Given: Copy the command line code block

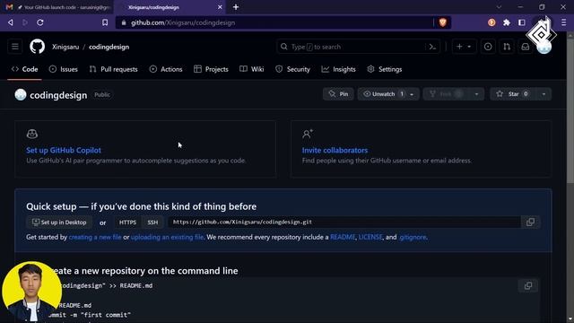Looking at the screenshot, I should pyautogui.click(x=528, y=285).
